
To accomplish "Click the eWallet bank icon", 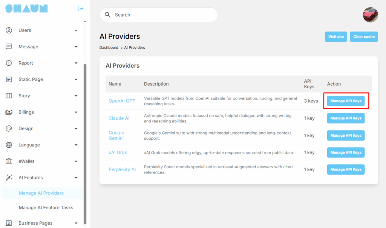I will (x=9, y=161).
